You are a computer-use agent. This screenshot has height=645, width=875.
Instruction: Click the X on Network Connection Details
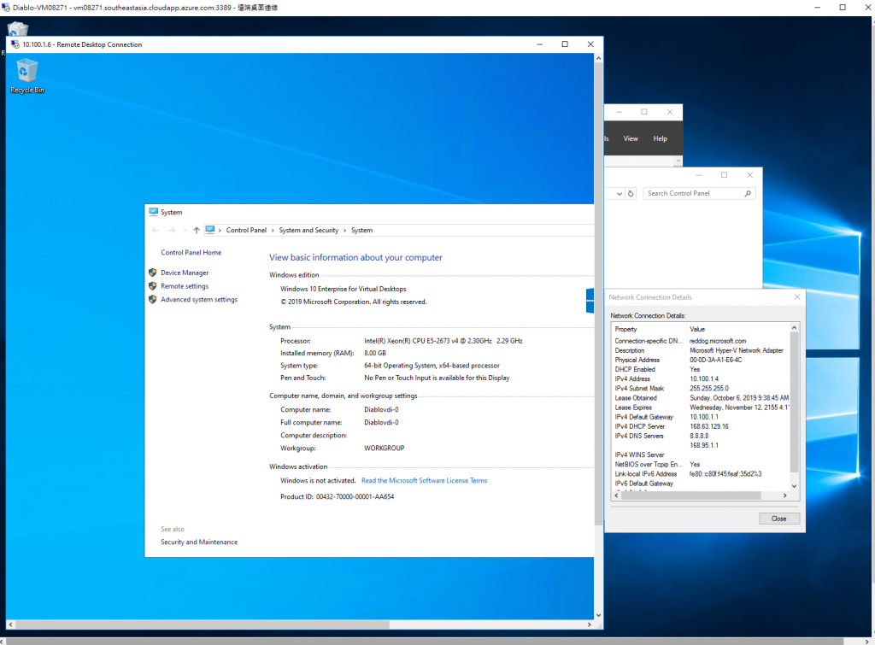tap(797, 296)
